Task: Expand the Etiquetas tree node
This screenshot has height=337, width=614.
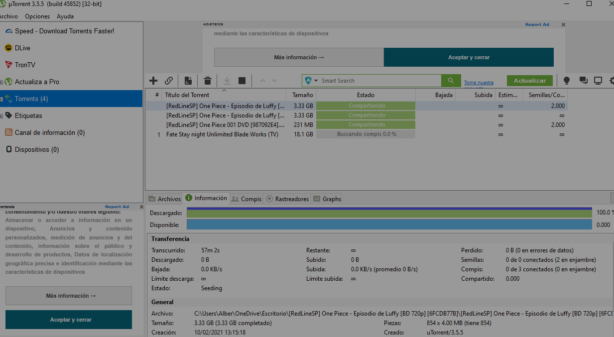Action: (1, 116)
